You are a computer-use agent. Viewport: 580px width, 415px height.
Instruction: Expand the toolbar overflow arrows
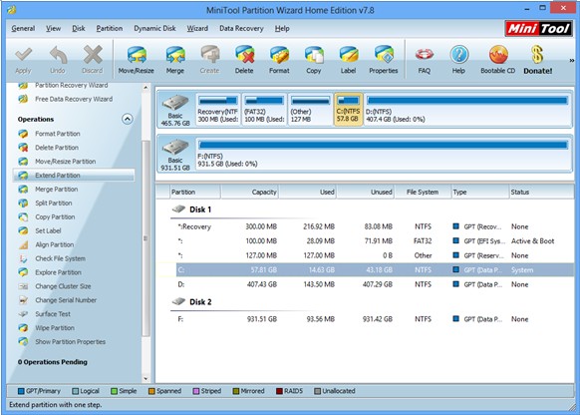tap(571, 60)
